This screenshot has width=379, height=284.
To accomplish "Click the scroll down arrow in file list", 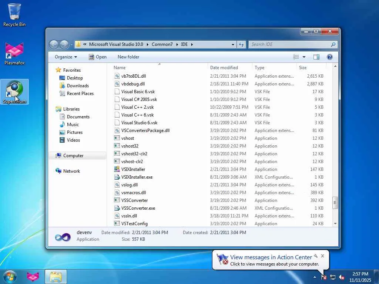I will pos(335,224).
